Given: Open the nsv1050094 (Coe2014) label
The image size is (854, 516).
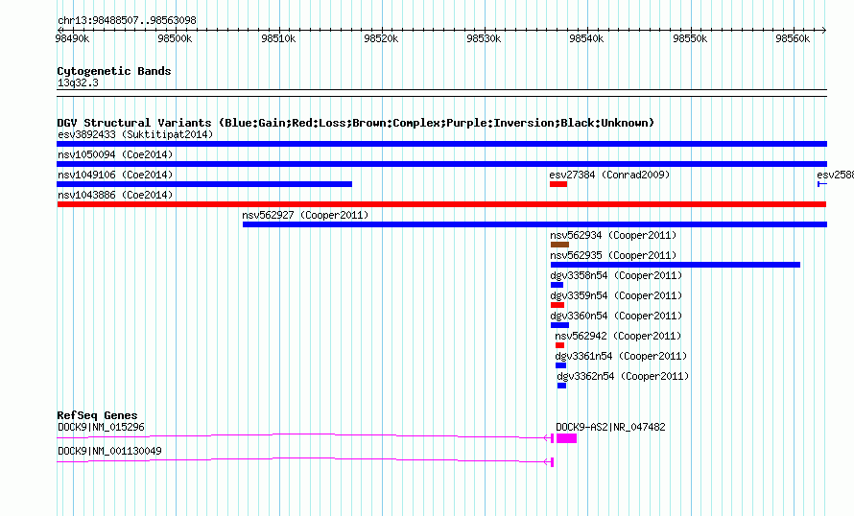Looking at the screenshot, I should (x=115, y=154).
